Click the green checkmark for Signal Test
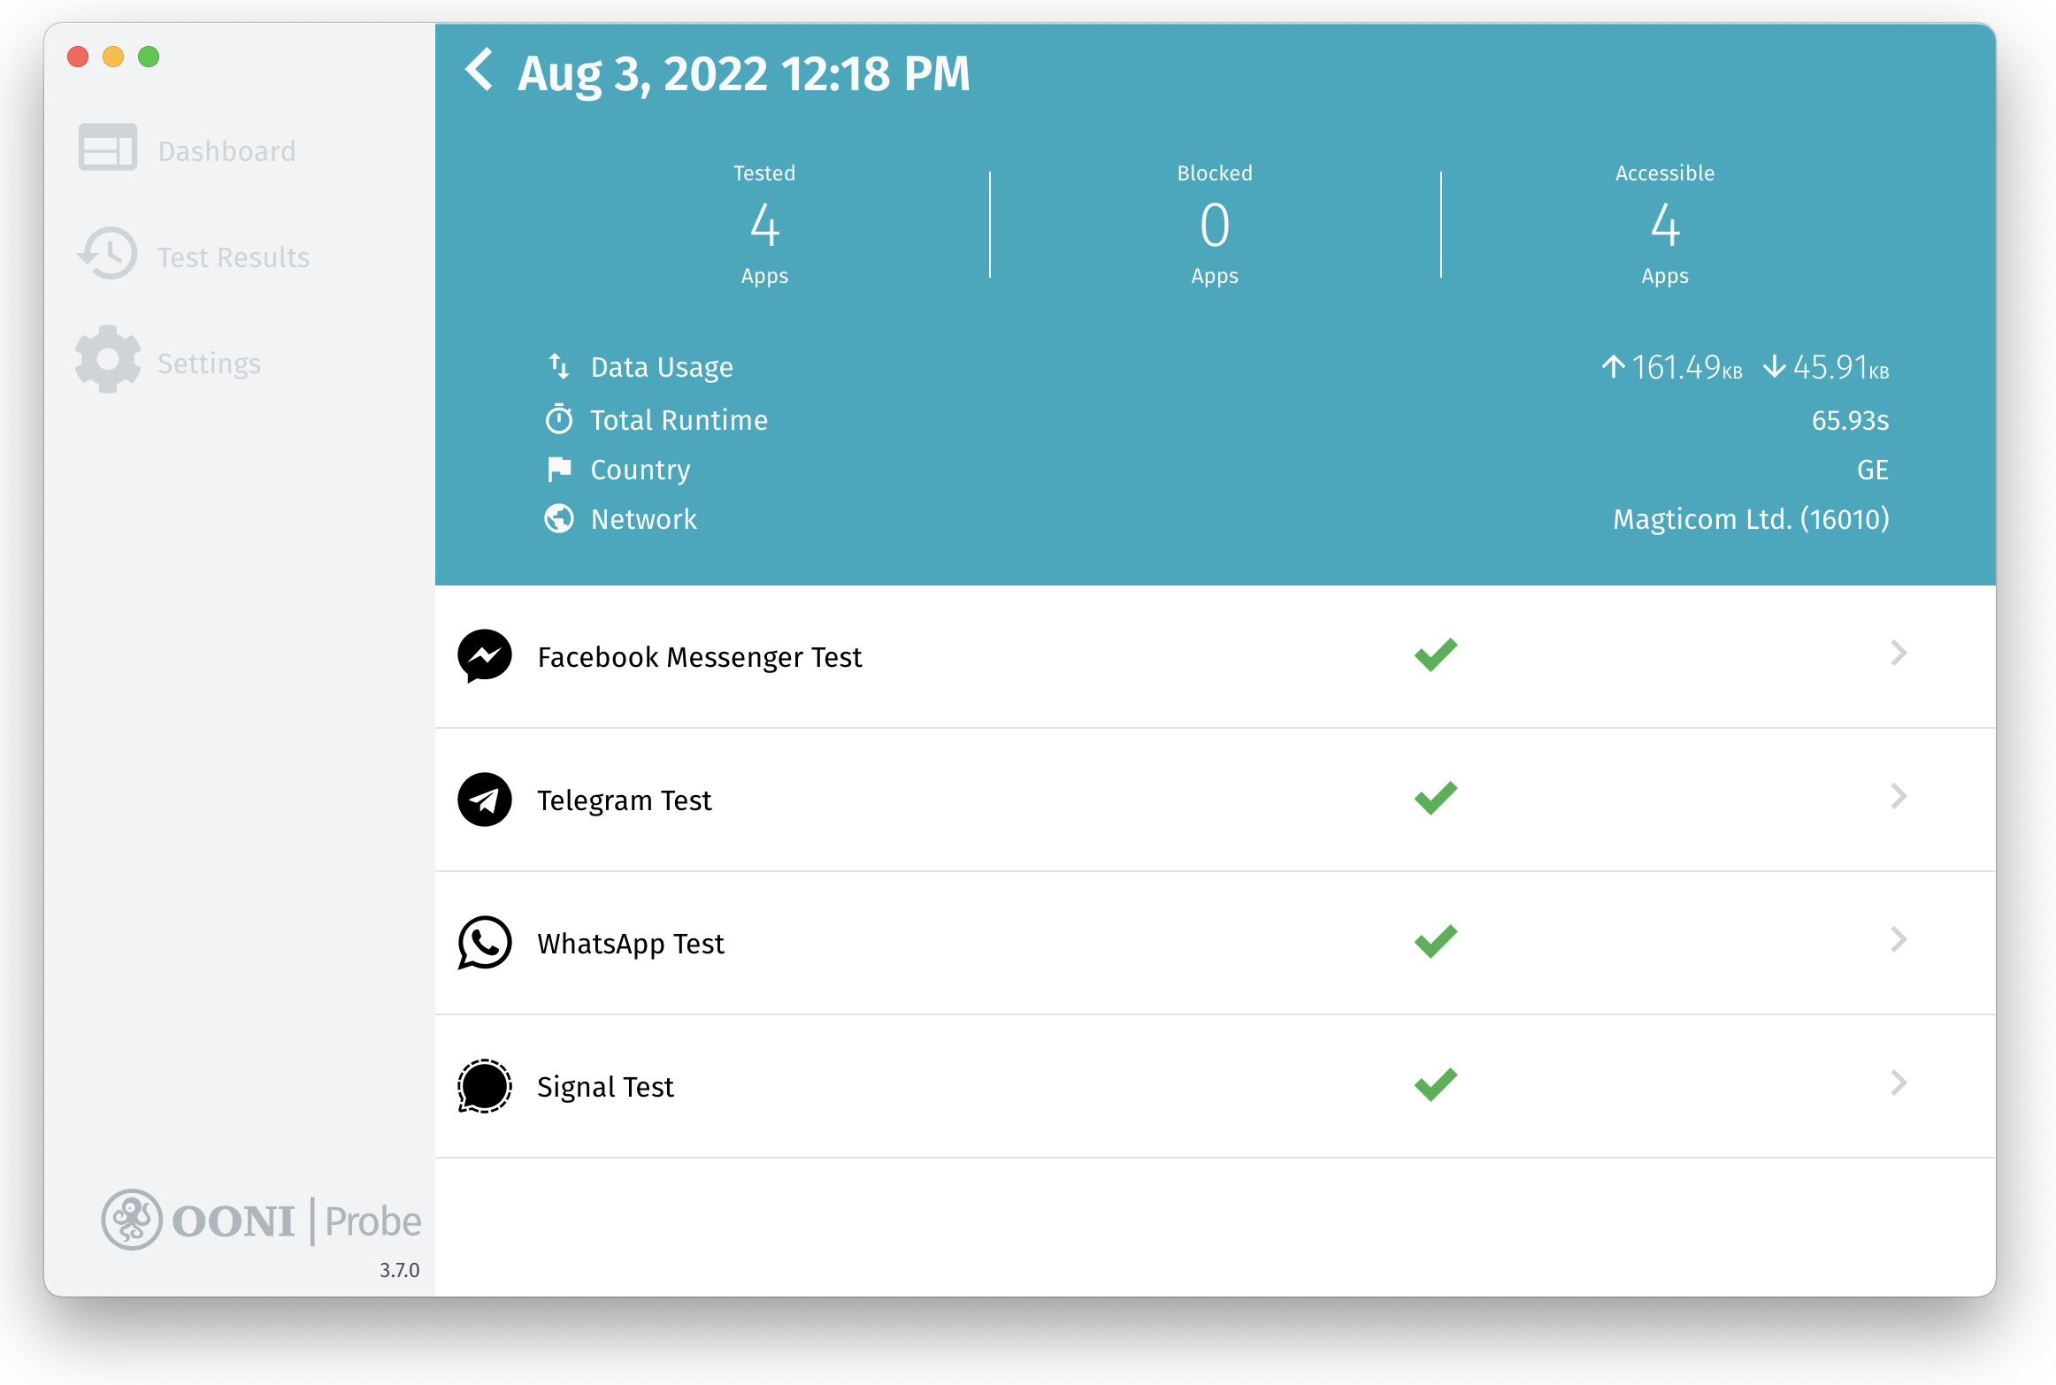This screenshot has height=1385, width=2056. pos(1435,1083)
